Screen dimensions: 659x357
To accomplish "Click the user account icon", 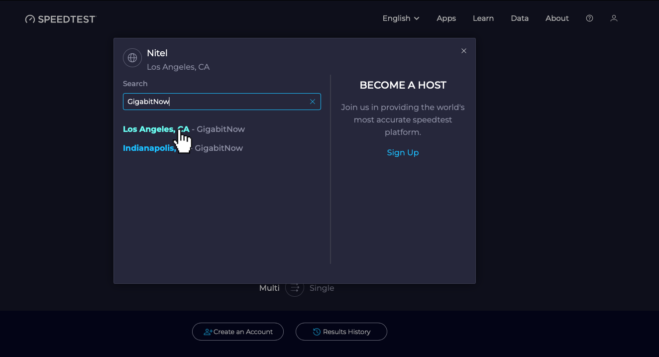I will pos(614,18).
